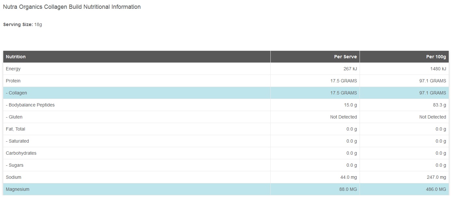Image resolution: width=451 pixels, height=197 pixels.
Task: Select the 267 kJ energy value
Action: (x=350, y=69)
